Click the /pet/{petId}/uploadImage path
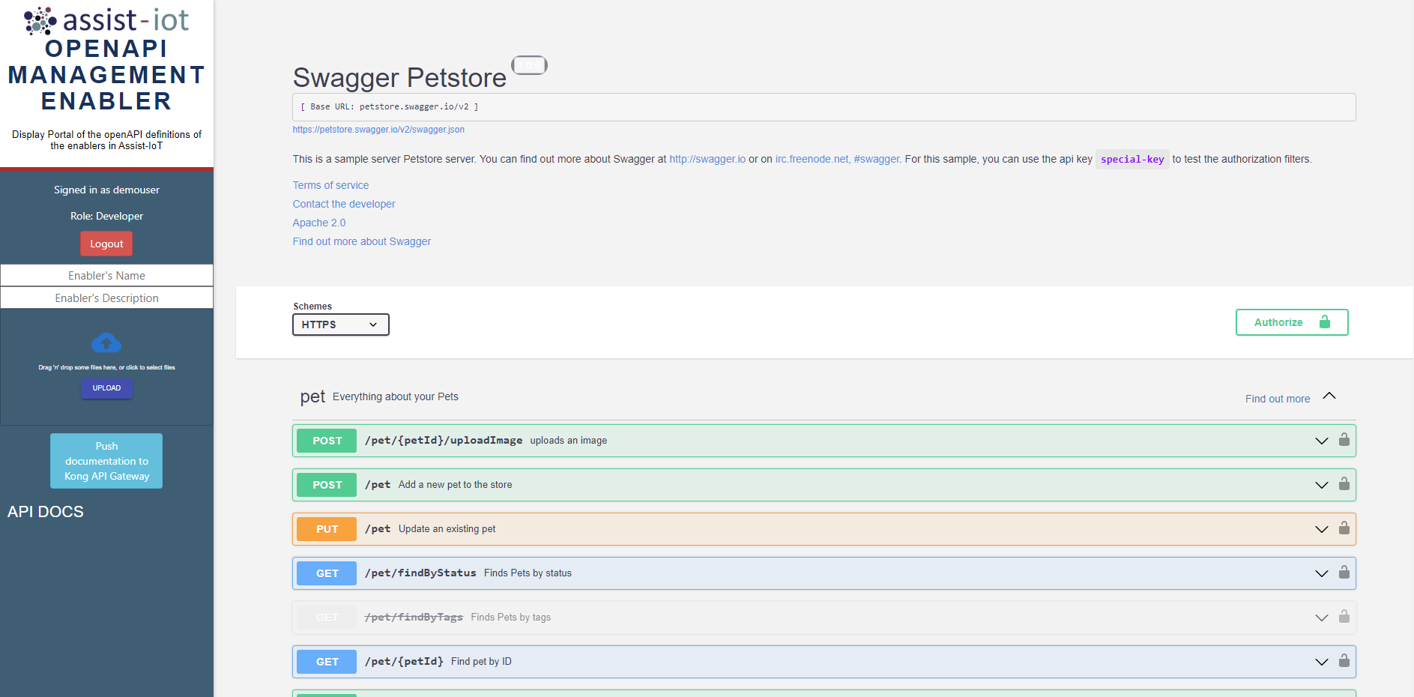This screenshot has width=1414, height=697. tap(444, 440)
